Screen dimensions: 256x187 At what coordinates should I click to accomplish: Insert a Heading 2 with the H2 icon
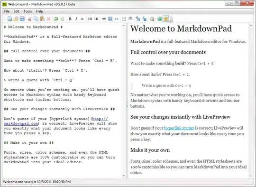tap(96, 19)
